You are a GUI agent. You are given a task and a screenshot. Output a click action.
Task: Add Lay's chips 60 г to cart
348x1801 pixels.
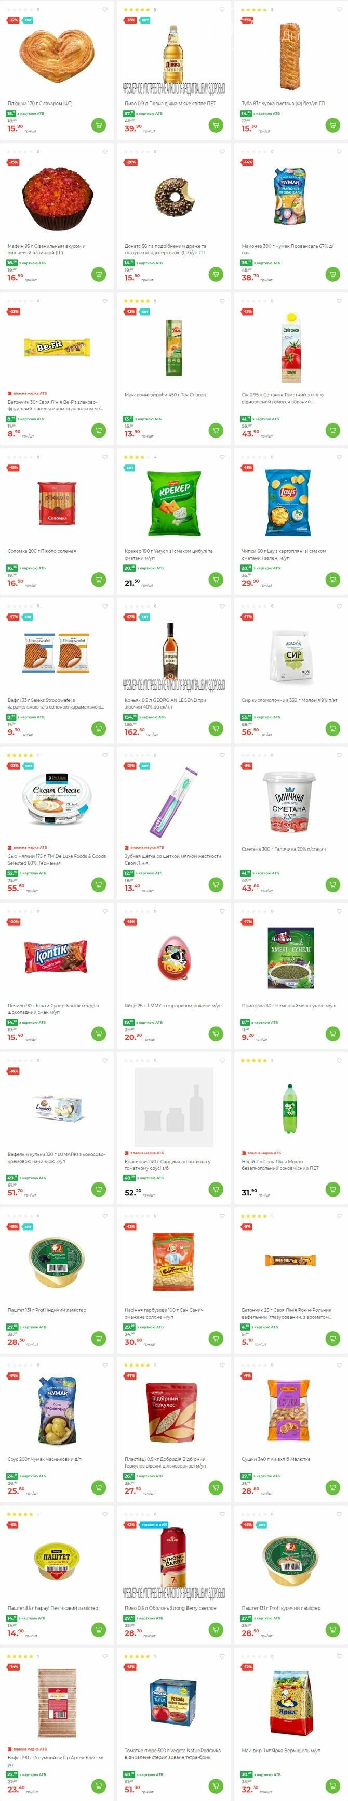(x=332, y=580)
